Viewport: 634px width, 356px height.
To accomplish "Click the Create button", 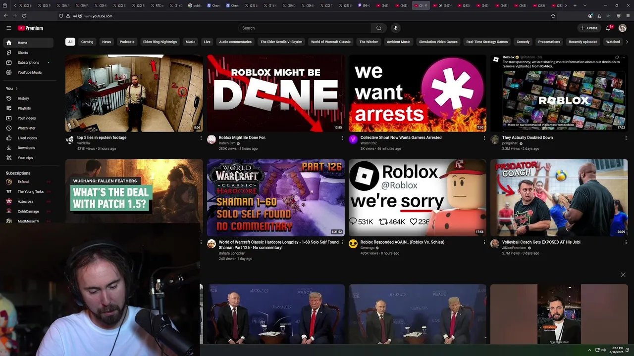I will click(589, 28).
